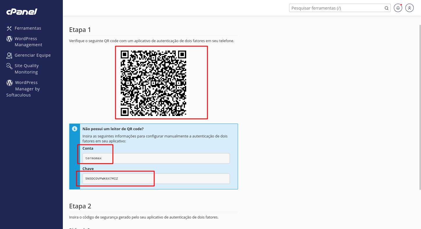The image size is (421, 229).
Task: Click the page's vertical scrollbar
Action: (x=420, y=108)
